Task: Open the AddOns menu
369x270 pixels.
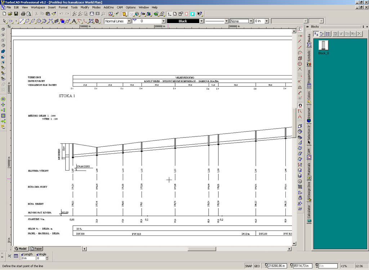Action: point(108,8)
